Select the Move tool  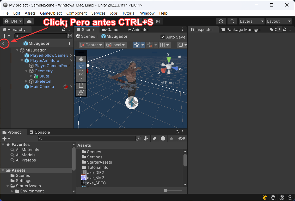pyautogui.click(x=81, y=66)
